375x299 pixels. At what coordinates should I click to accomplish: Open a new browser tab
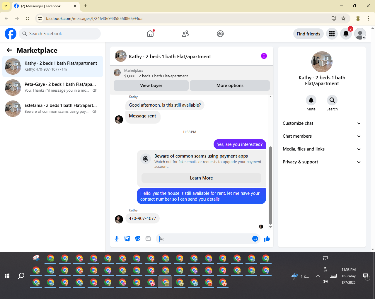click(x=86, y=6)
